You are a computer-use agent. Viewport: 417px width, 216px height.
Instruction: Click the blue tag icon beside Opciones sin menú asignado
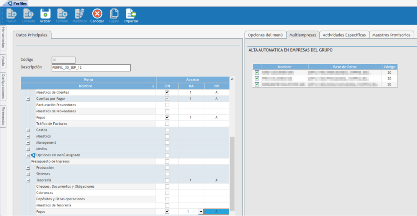33,155
